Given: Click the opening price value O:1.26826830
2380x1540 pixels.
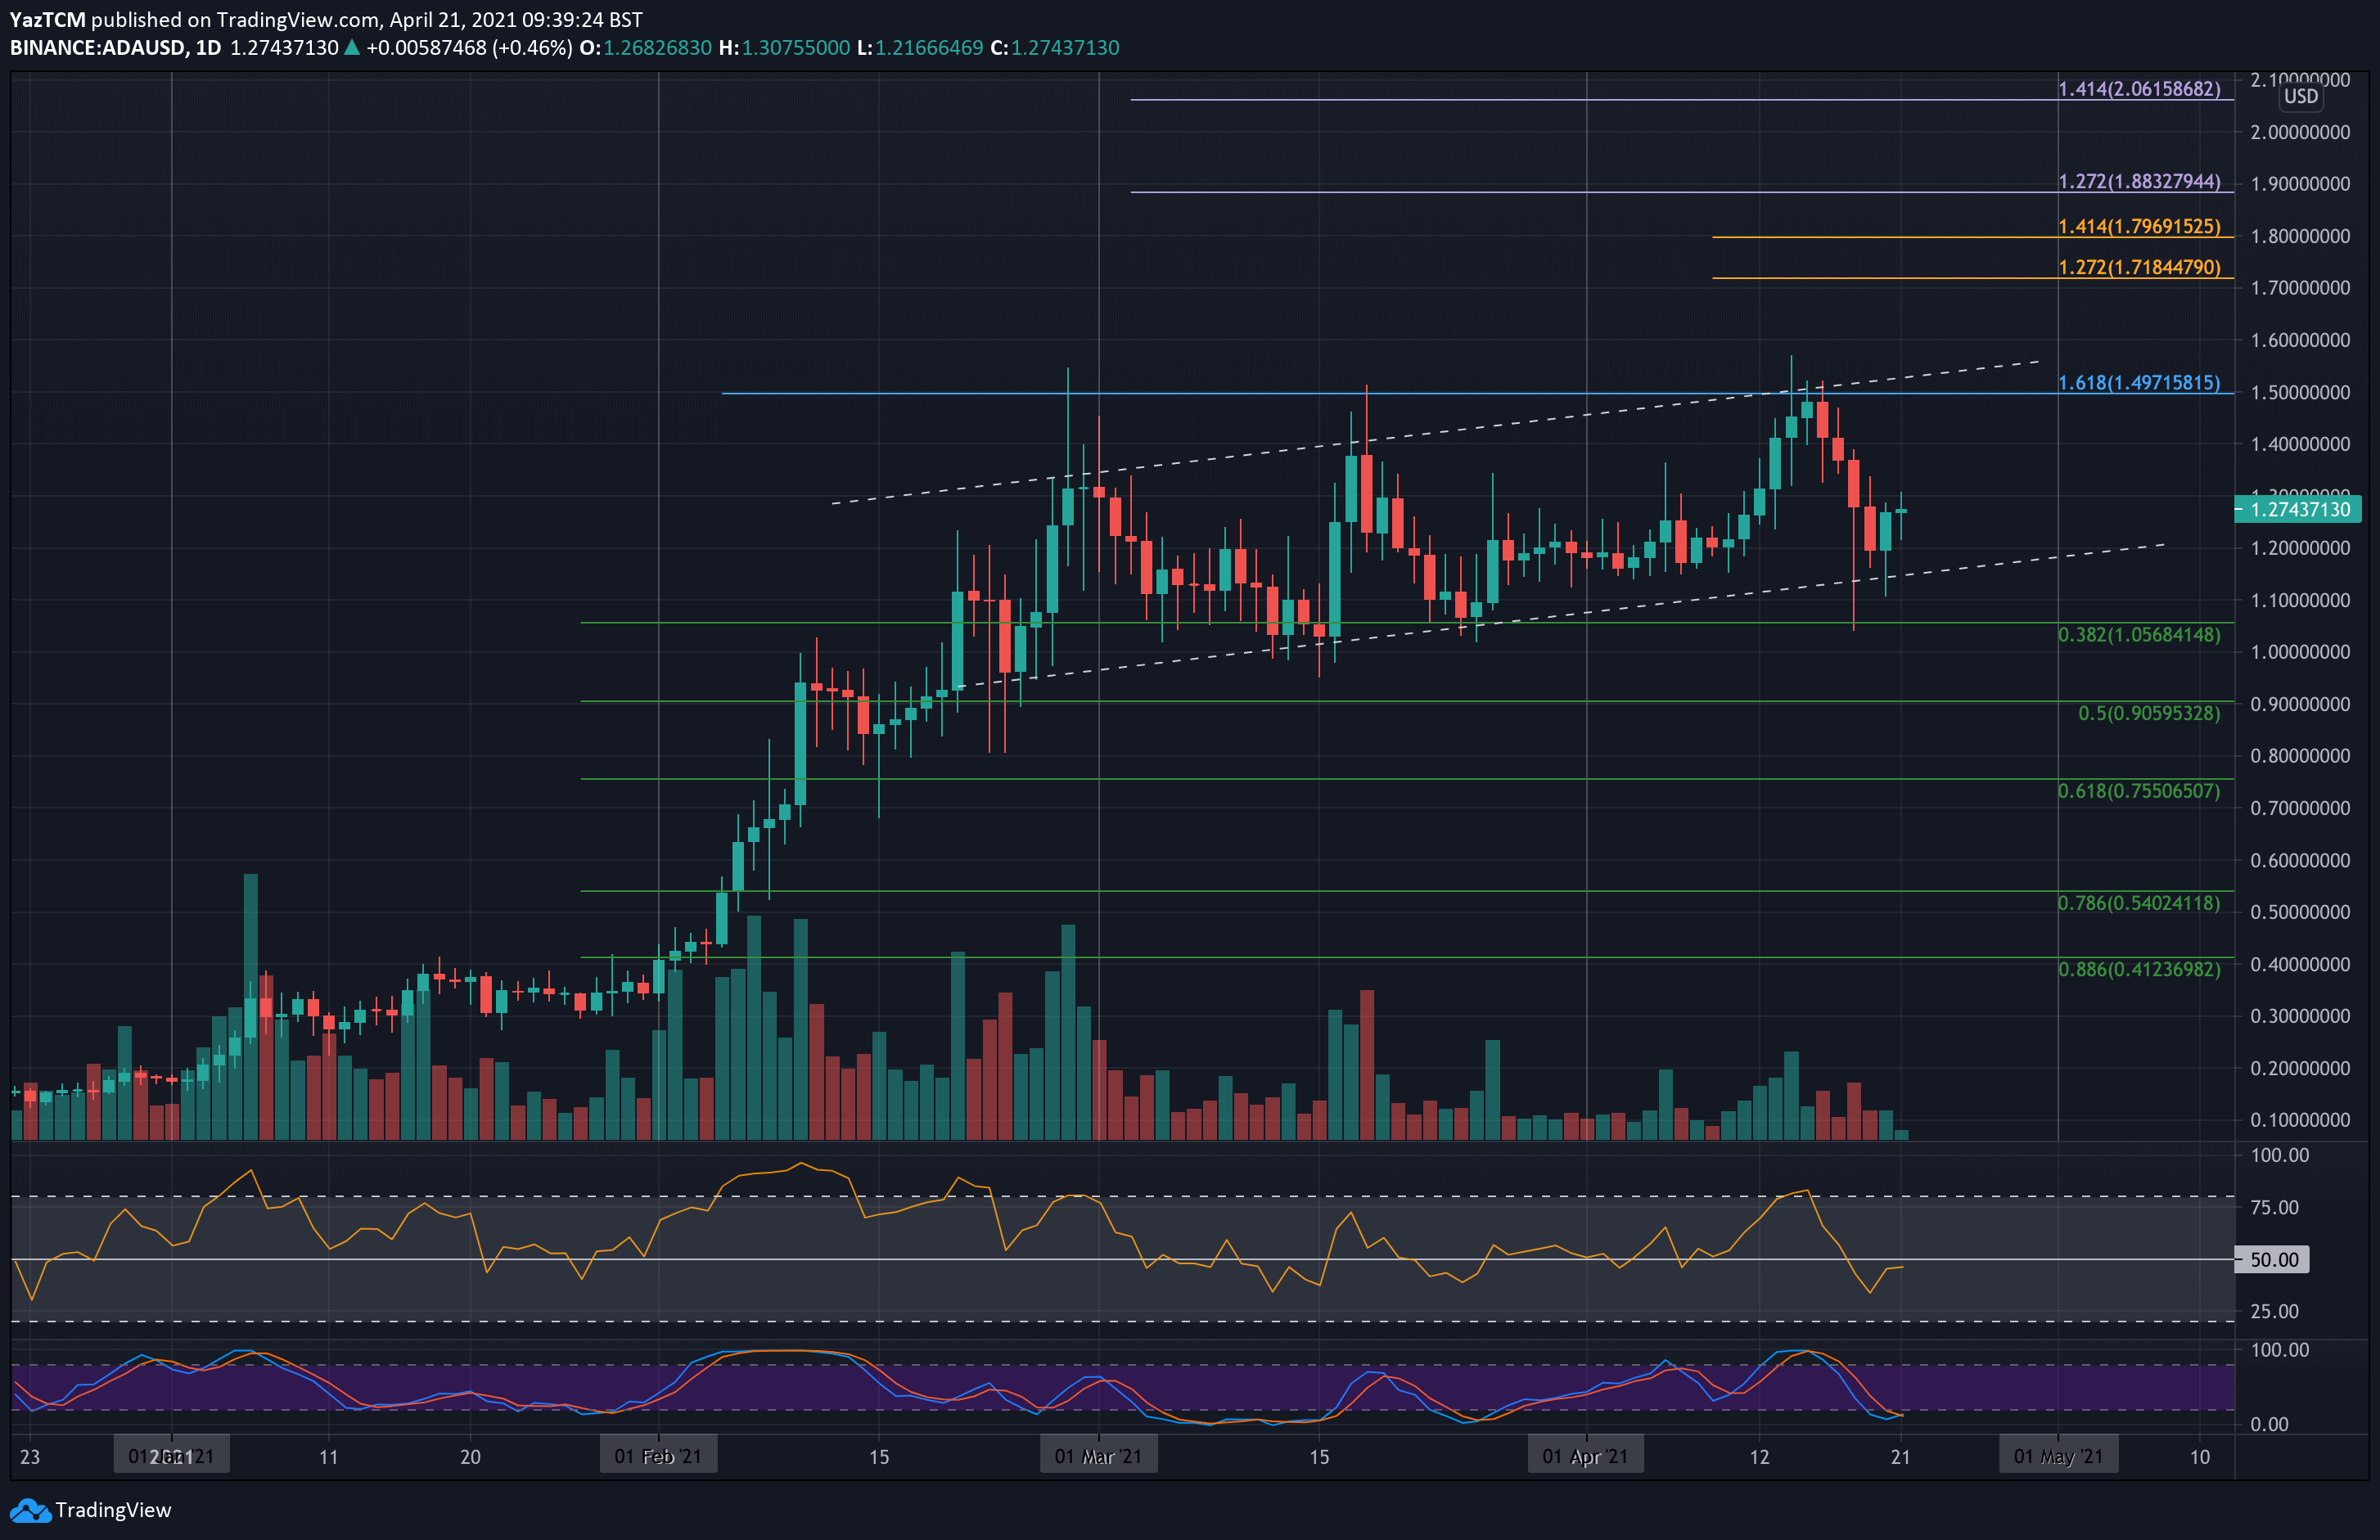Looking at the screenshot, I should coord(646,48).
